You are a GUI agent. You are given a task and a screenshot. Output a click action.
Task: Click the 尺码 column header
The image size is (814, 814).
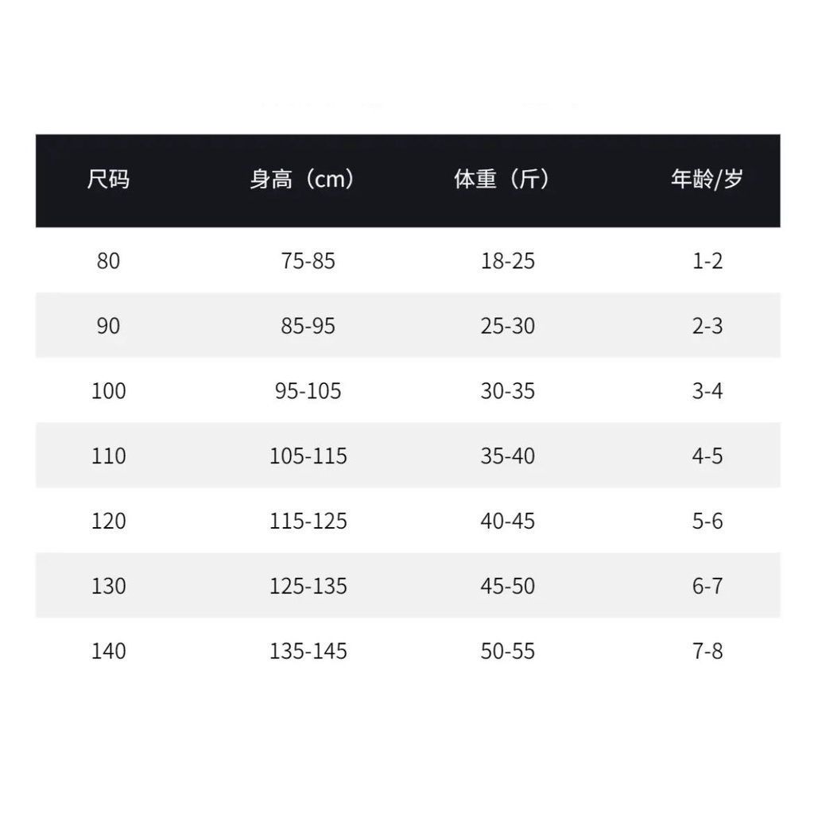pos(108,180)
